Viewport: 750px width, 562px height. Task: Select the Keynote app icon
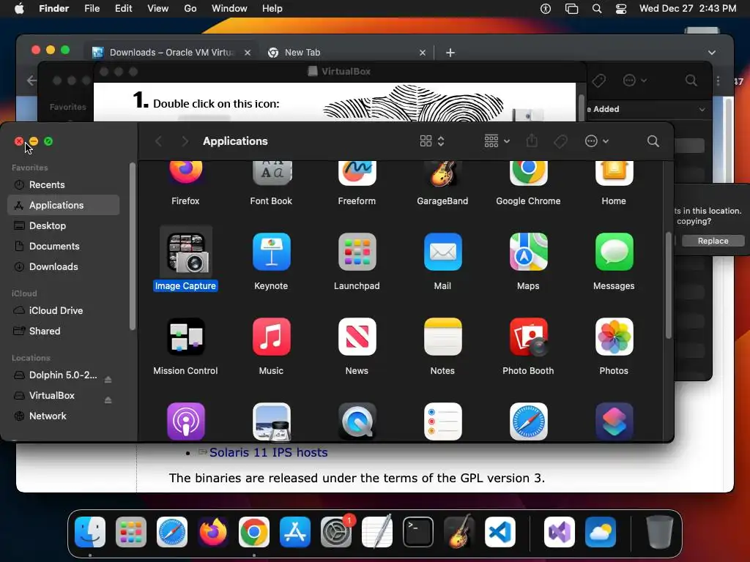tap(271, 252)
